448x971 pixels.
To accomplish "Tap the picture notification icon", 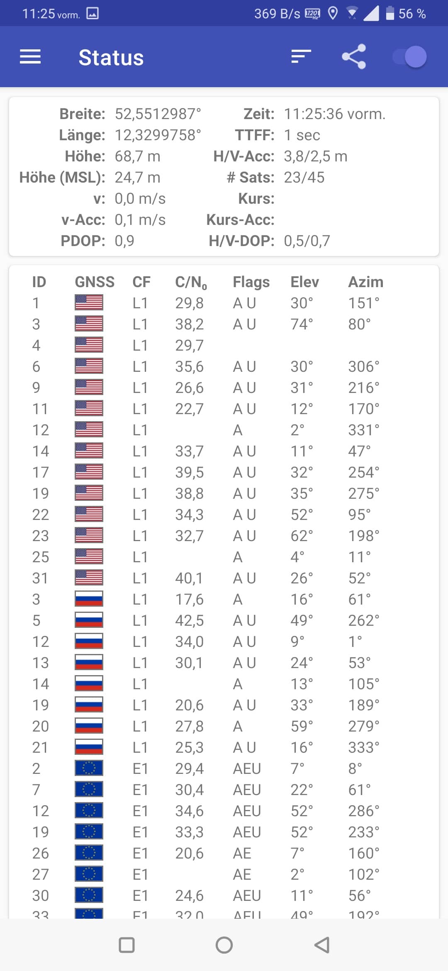I will click(x=92, y=13).
